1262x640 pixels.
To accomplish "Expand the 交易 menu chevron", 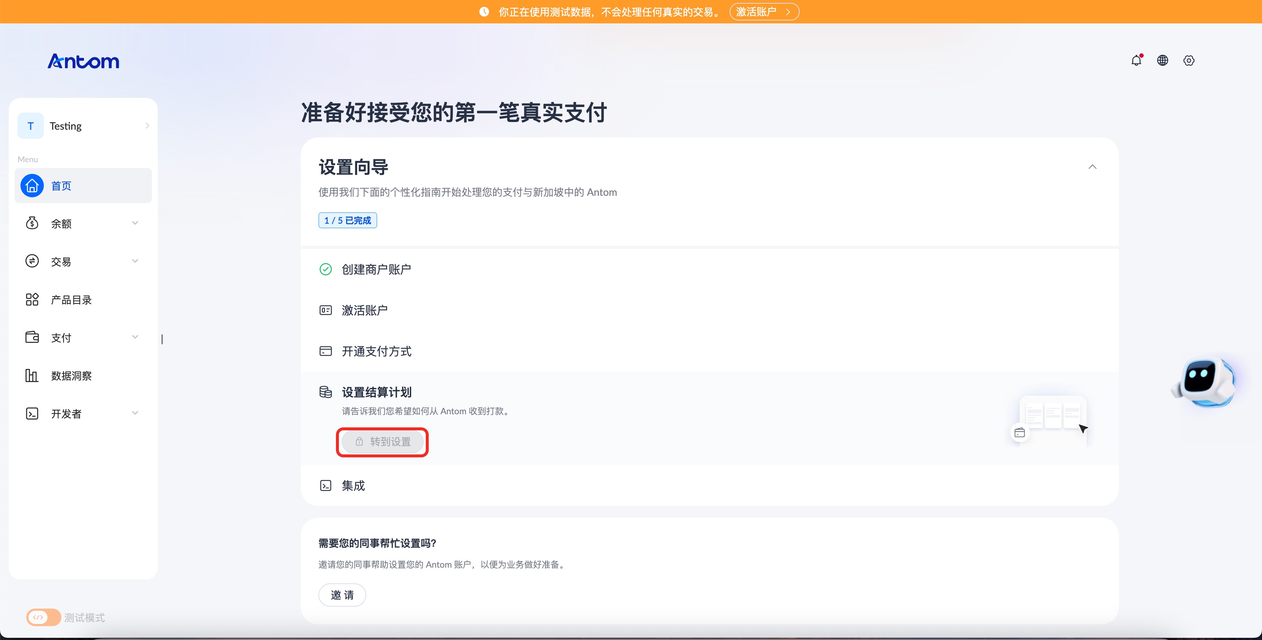I will pos(135,261).
